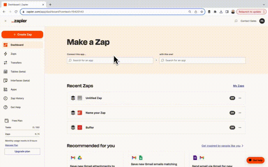Open more options for Untitled Zap
This screenshot has height=167, width=268.
(x=240, y=98)
